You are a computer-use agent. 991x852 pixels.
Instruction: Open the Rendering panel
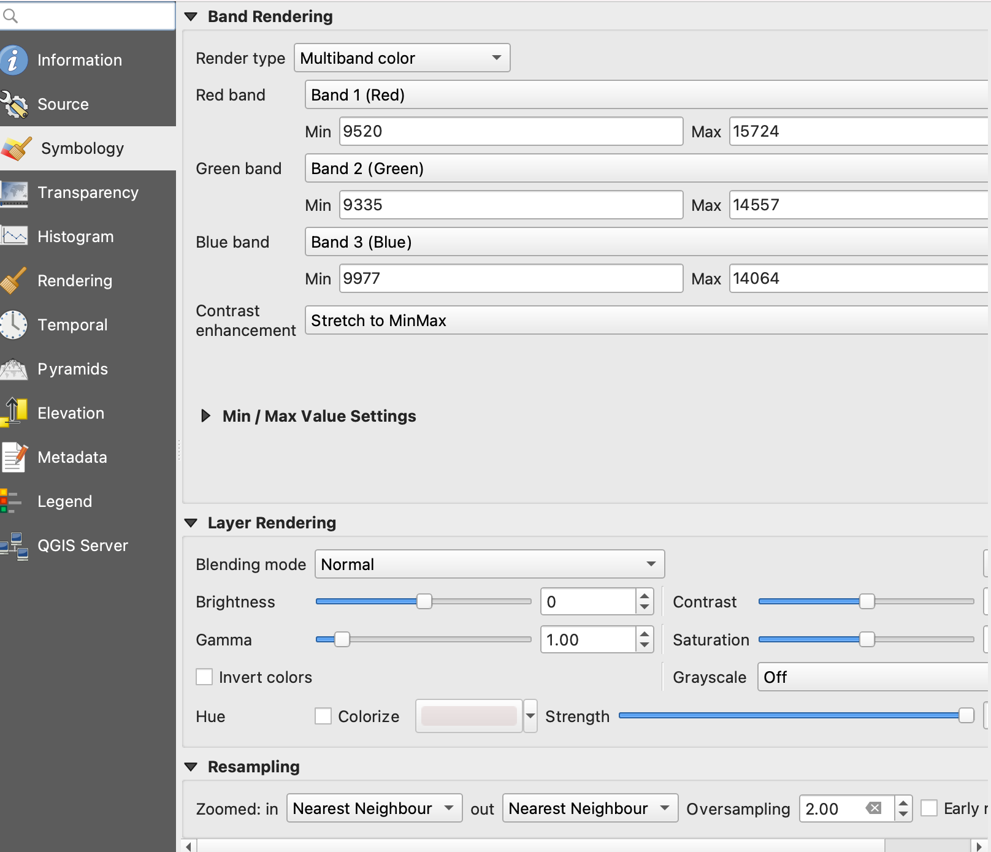[75, 280]
